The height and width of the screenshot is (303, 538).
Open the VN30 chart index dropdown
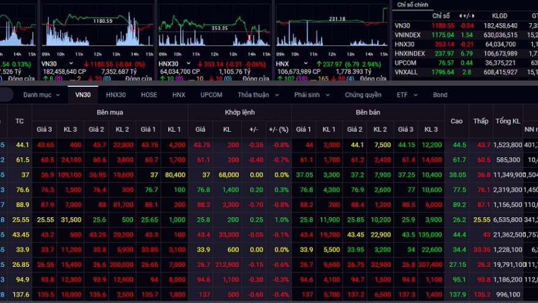click(x=72, y=63)
